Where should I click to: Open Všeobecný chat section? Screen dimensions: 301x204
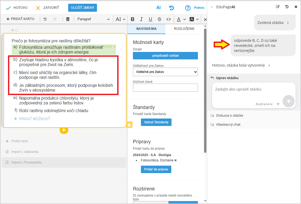(x=228, y=124)
